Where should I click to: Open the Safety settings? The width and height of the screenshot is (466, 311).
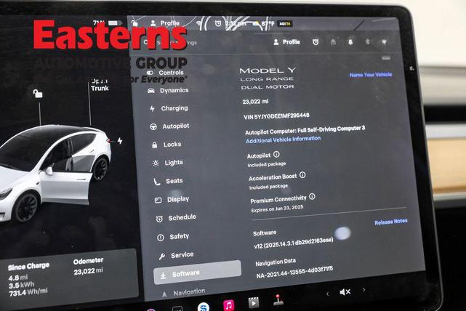coord(173,237)
